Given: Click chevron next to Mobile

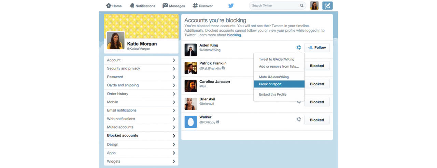Looking at the screenshot, I should click(174, 102).
